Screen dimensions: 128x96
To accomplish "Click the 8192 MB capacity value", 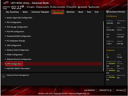I will click(120, 44).
